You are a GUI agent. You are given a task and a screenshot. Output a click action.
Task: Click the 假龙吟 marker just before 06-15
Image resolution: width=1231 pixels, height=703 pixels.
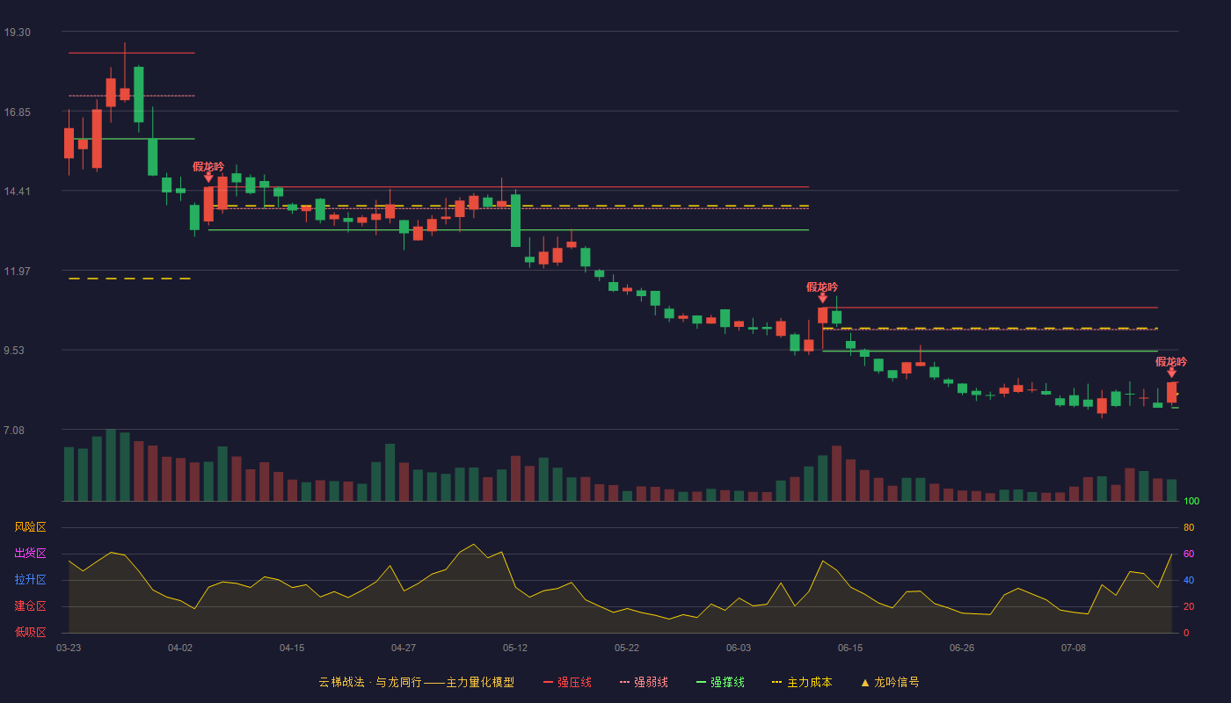(822, 292)
